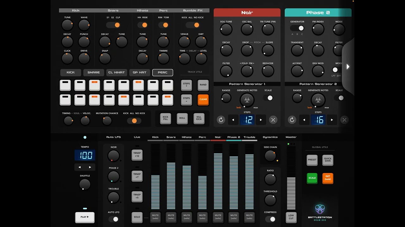Toggle Snare S1 S2 CLP switch

click(113, 25)
